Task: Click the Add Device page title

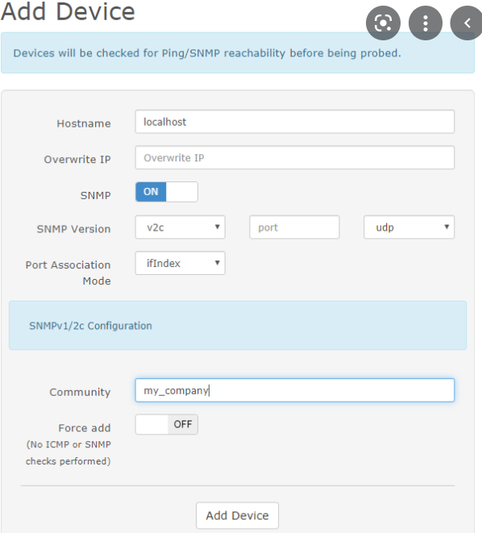Action: [x=68, y=11]
